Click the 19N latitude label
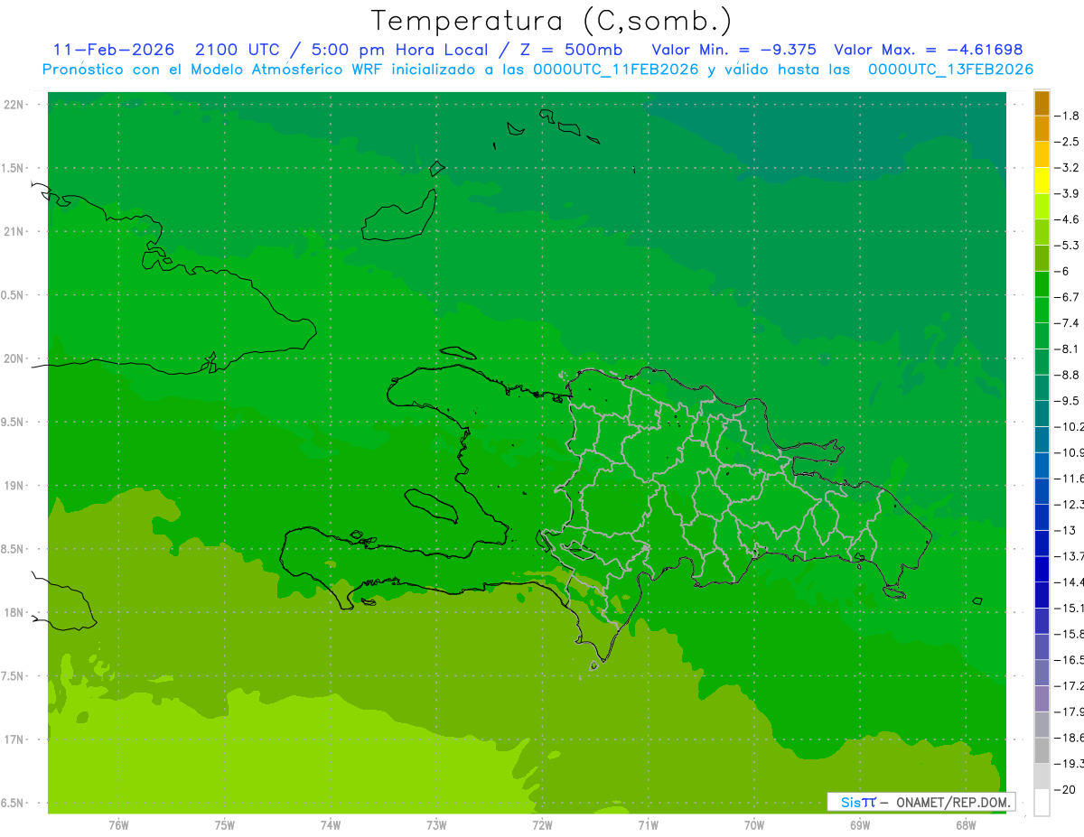Viewport: 1084px width, 837px height. [x=15, y=486]
